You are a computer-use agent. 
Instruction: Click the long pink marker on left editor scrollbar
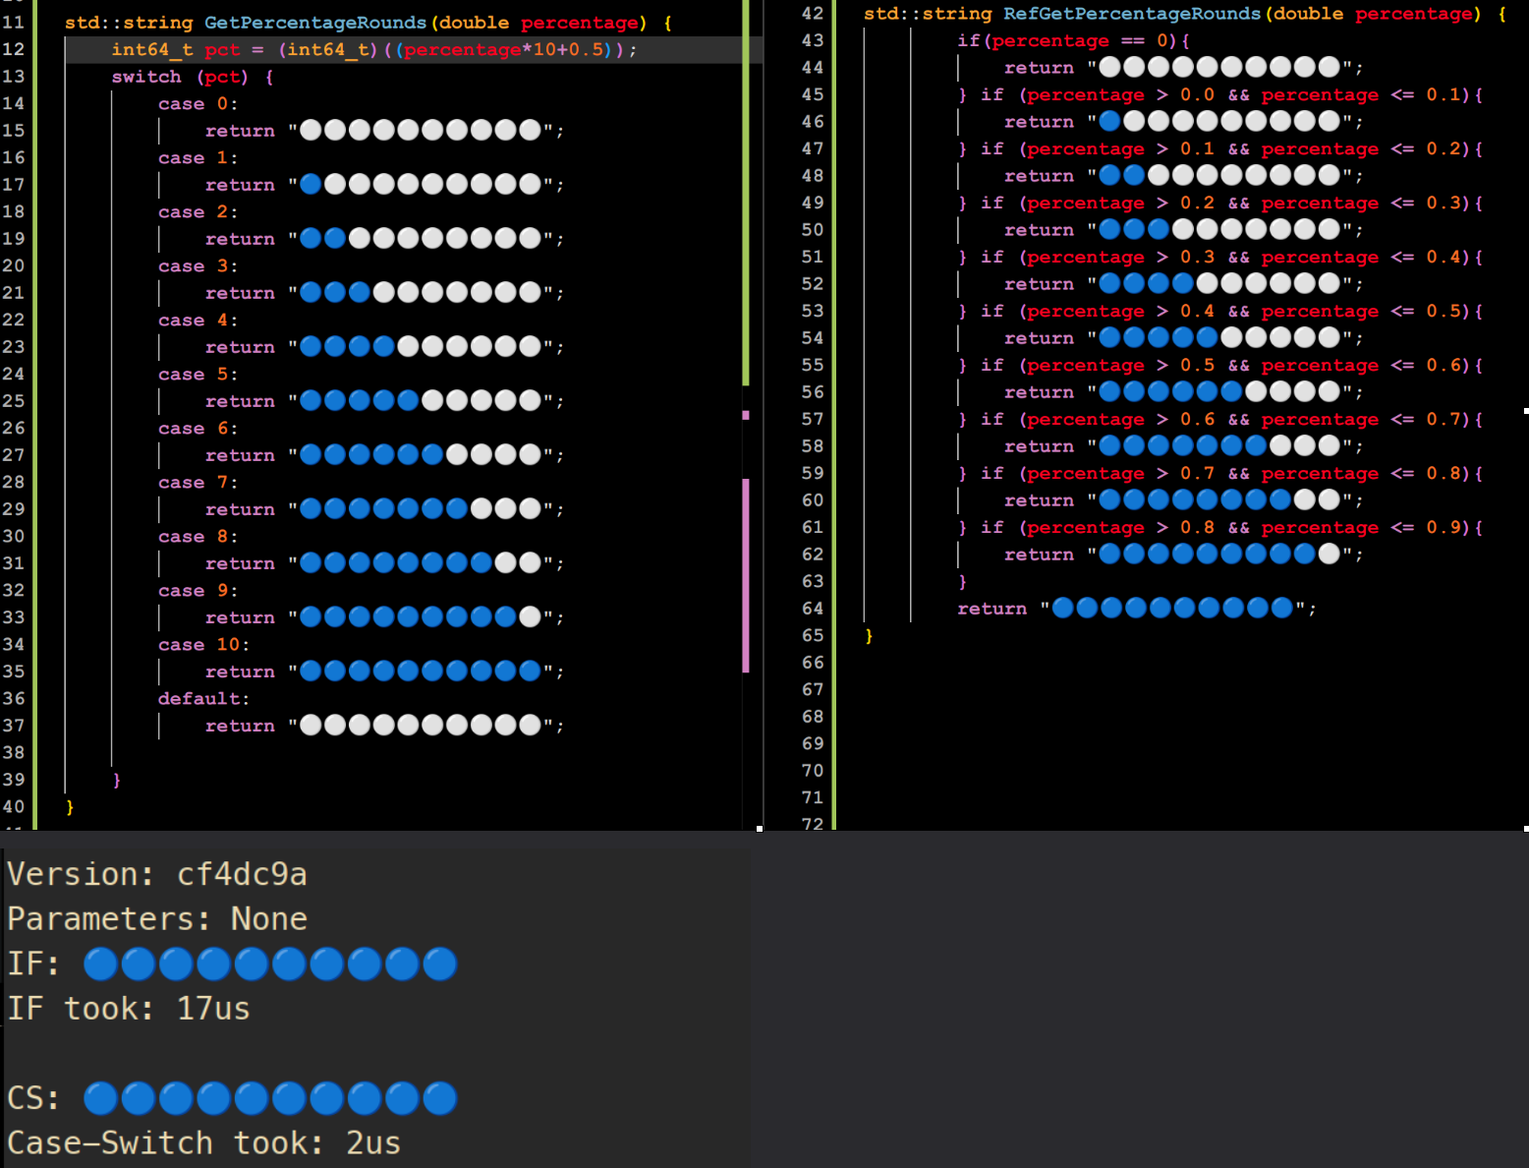[x=746, y=575]
